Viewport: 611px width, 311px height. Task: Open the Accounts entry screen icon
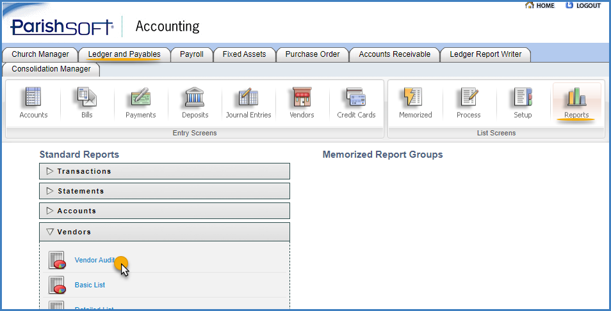tap(33, 97)
